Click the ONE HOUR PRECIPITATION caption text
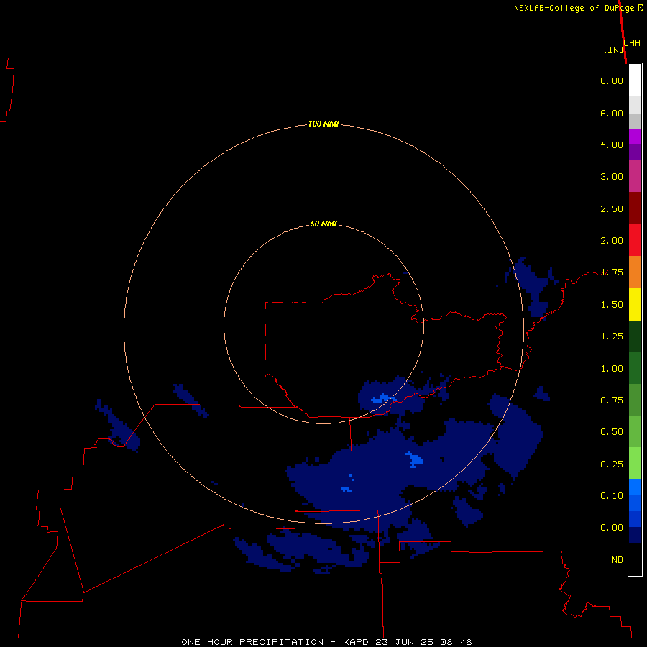Image resolution: width=647 pixels, height=647 pixels. [x=252, y=642]
